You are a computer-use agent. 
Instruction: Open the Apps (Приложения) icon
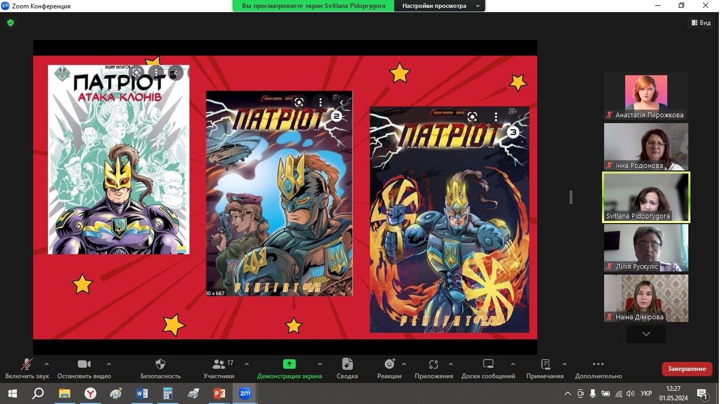click(434, 364)
